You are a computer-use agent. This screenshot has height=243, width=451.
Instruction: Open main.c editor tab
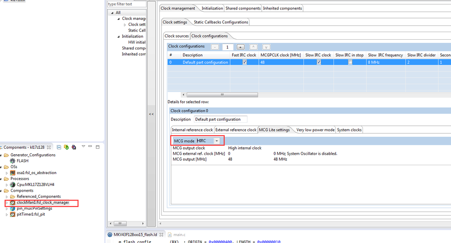[x=177, y=235]
